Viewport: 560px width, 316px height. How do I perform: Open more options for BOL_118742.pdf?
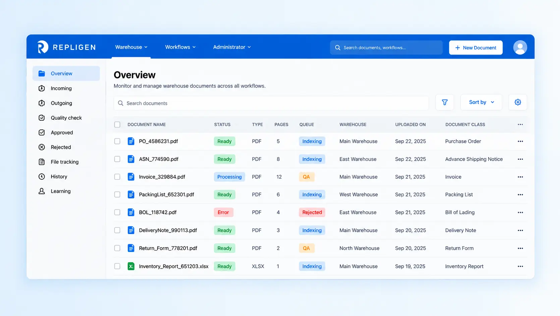tap(520, 212)
